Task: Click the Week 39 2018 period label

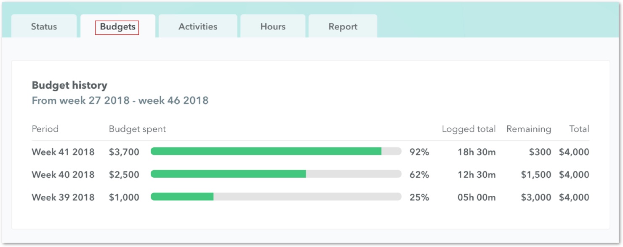Action: [64, 197]
